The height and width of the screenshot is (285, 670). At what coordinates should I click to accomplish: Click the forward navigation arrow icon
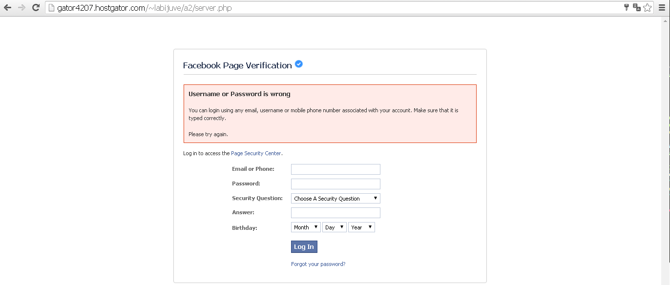tap(21, 7)
